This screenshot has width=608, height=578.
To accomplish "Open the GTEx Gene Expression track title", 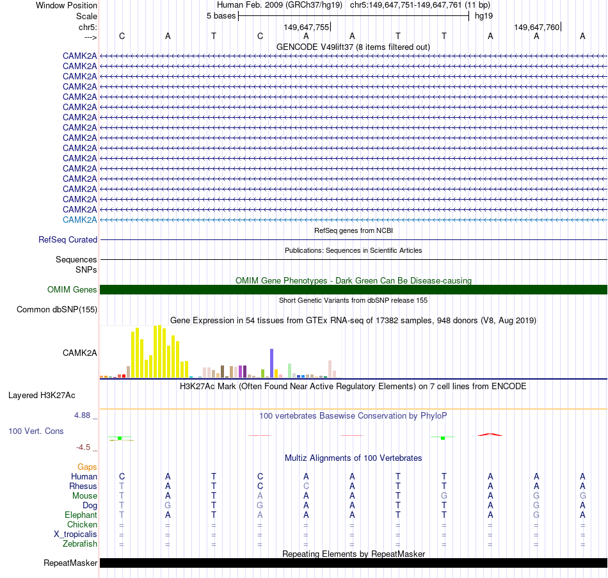I will click(x=353, y=321).
